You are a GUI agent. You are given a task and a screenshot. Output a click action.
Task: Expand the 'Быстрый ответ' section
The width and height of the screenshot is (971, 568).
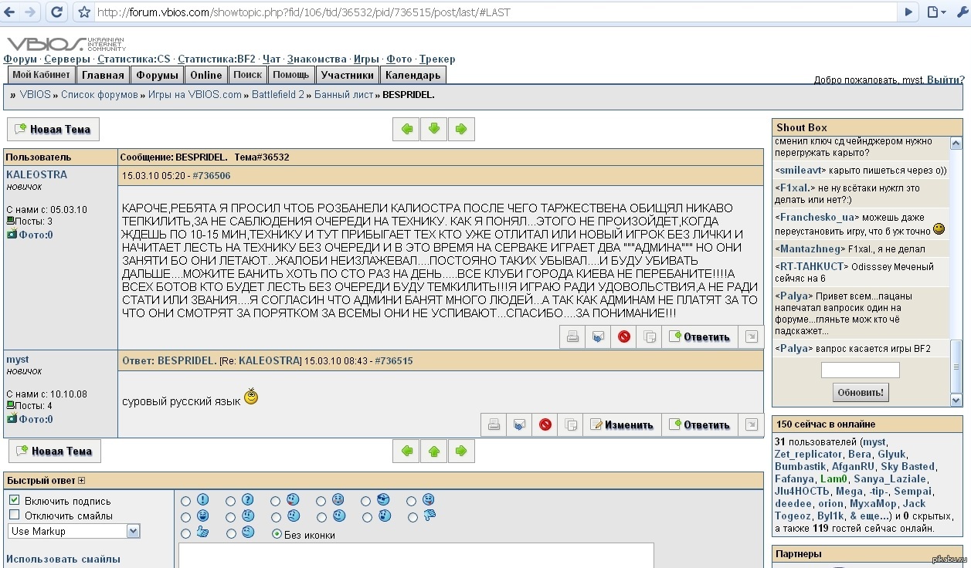click(x=82, y=481)
